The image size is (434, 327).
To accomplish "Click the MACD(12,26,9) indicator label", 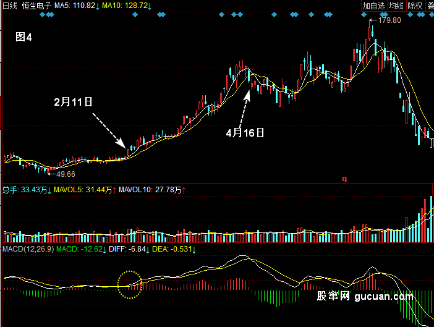I will [x=28, y=249].
